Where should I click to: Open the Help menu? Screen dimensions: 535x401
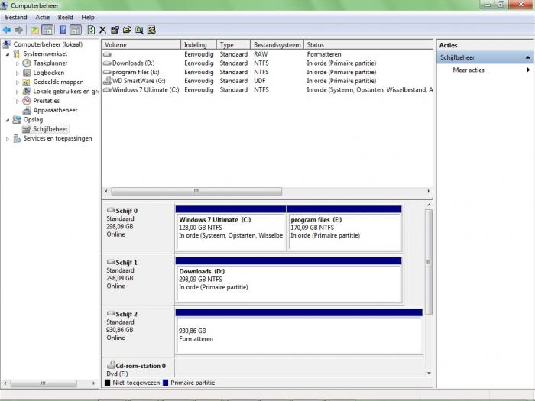click(88, 17)
